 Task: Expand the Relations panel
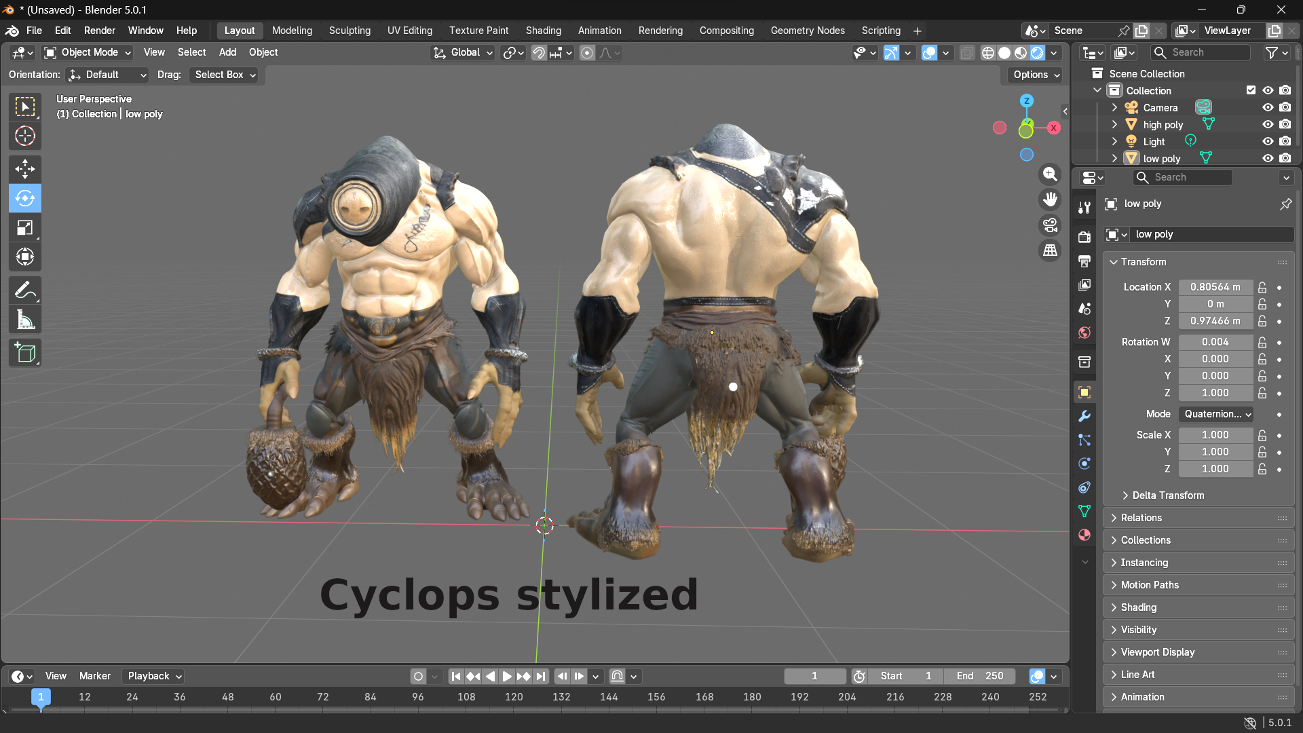(x=1198, y=518)
